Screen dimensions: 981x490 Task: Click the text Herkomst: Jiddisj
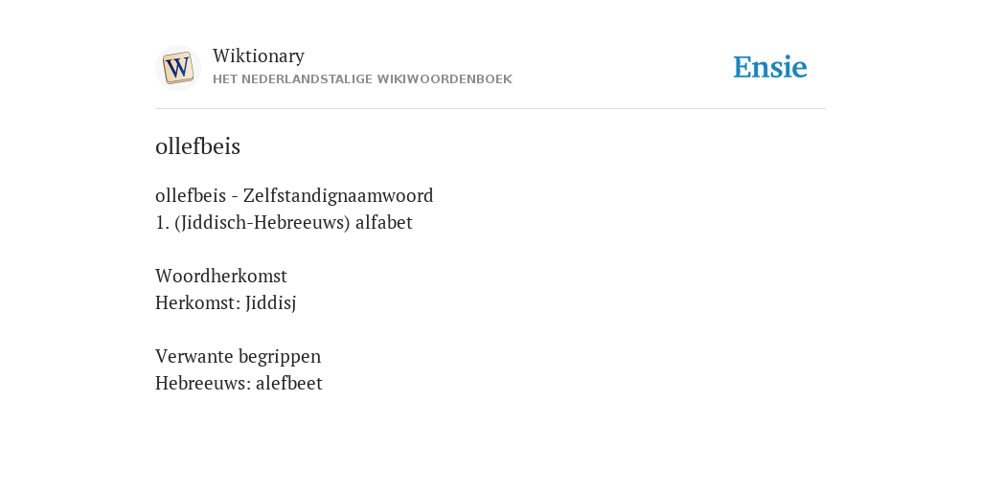(225, 303)
